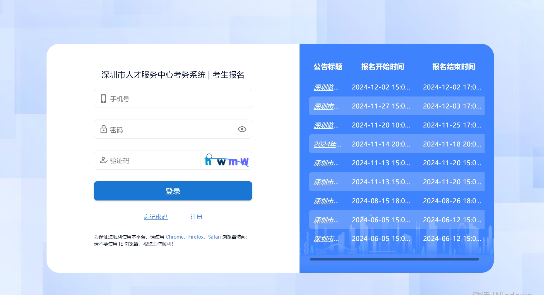This screenshot has height=295, width=544.
Task: Click the lock icon in the 密码 field
Action: pos(103,129)
